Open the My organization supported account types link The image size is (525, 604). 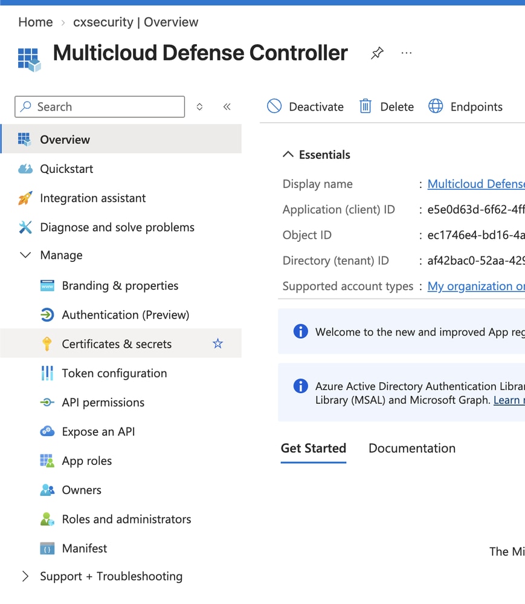point(476,286)
